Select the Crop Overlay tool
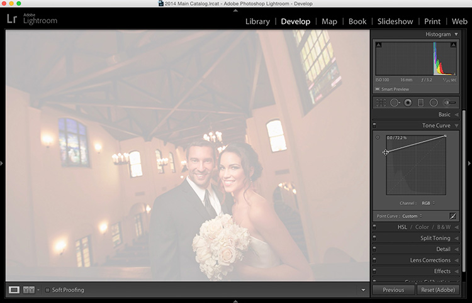This screenshot has width=472, height=303. (x=381, y=103)
